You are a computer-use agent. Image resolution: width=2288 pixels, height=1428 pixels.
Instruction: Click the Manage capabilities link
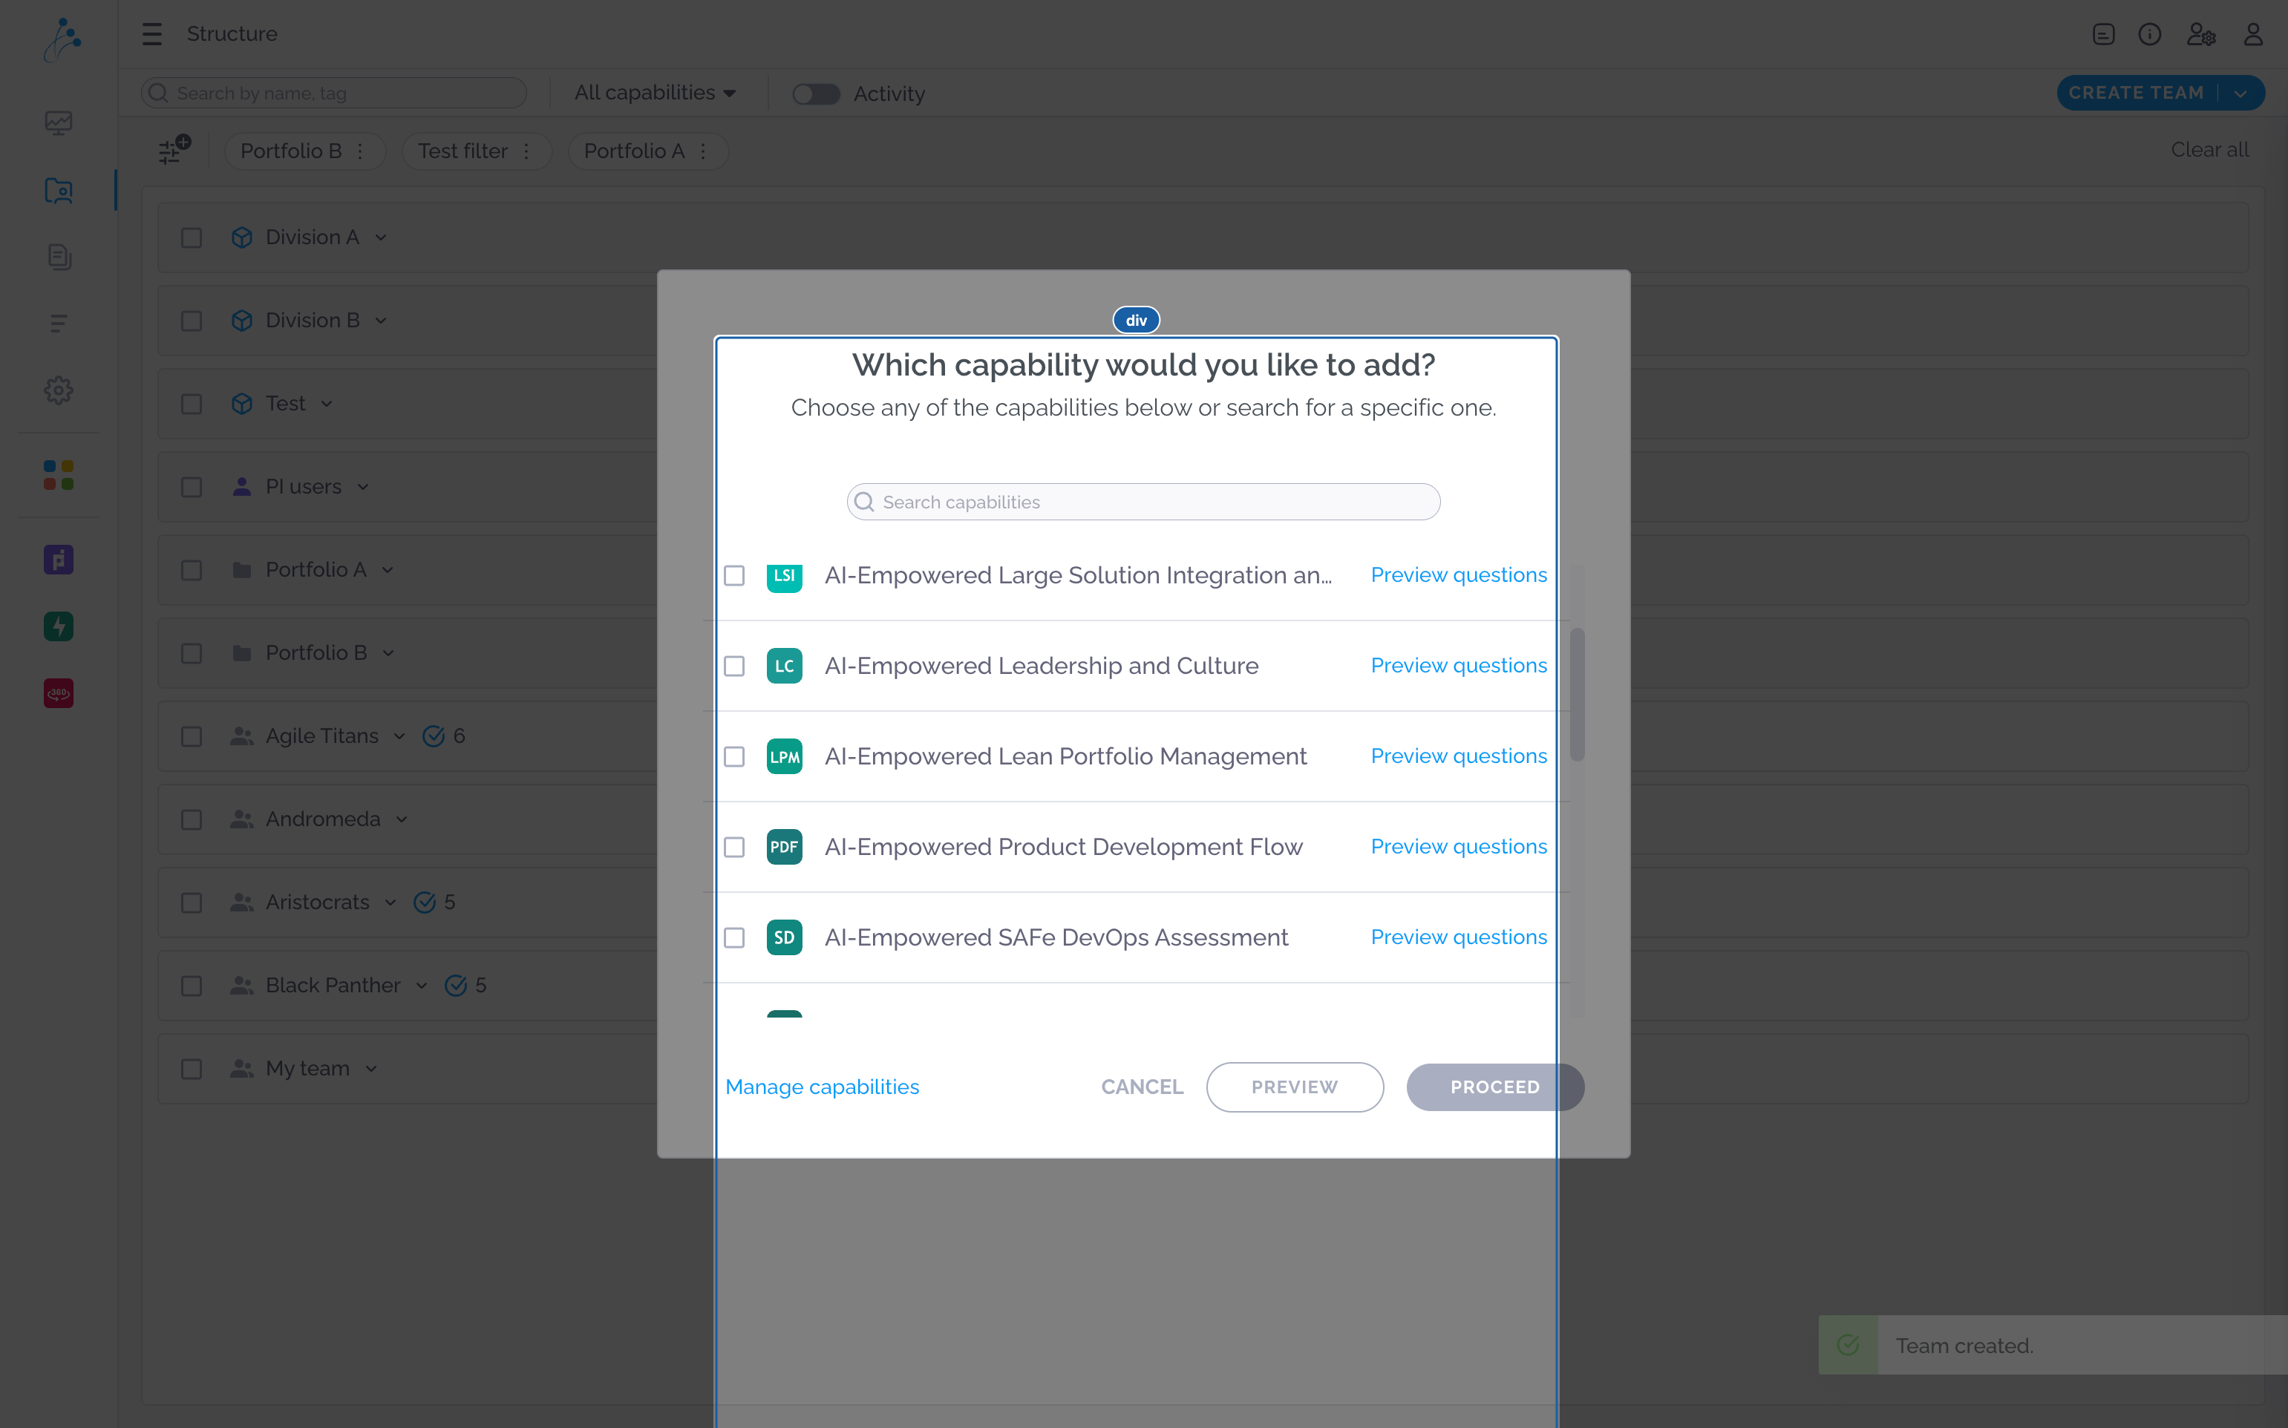[x=822, y=1087]
